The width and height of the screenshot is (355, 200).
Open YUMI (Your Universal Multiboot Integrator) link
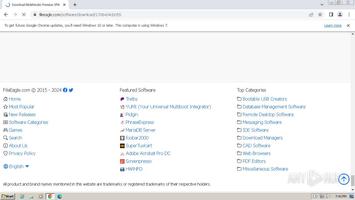tap(168, 107)
